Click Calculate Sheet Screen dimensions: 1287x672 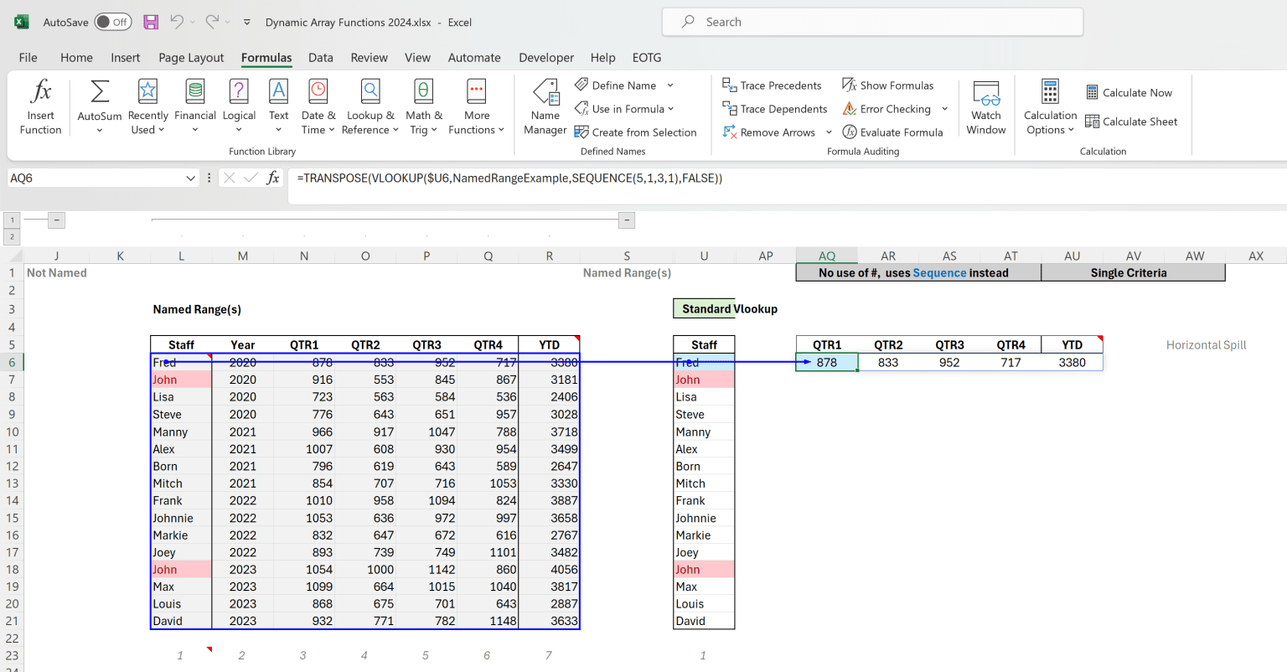point(1131,121)
